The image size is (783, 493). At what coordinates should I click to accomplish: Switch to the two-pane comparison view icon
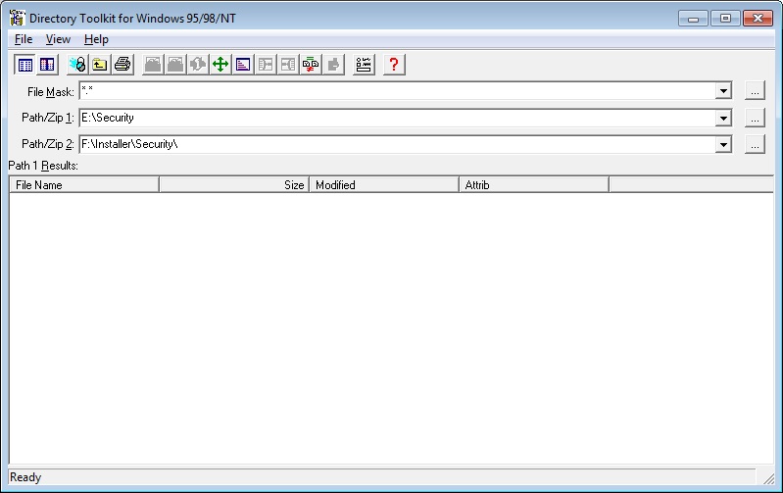point(47,65)
